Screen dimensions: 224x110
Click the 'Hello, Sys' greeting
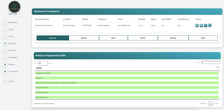tap(13, 14)
